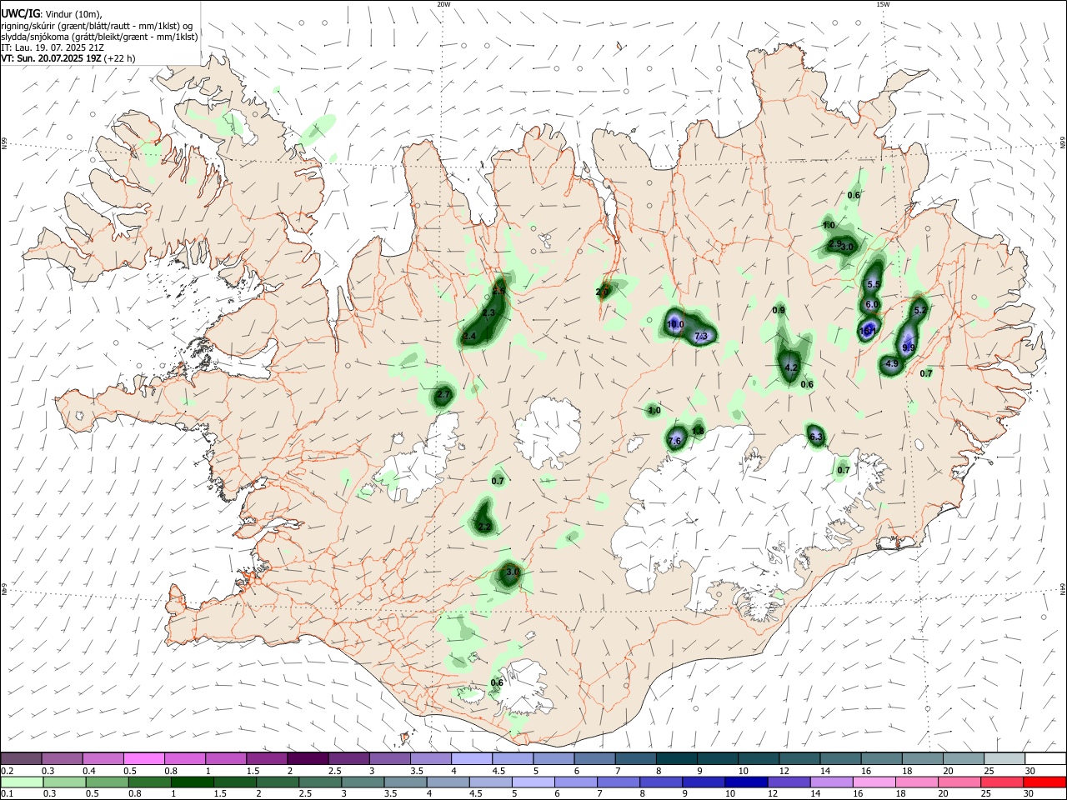Viewport: 1067px width, 800px height.
Task: Select the dark teal swatch between 8 and 9, top legend
Action: [x=676, y=758]
